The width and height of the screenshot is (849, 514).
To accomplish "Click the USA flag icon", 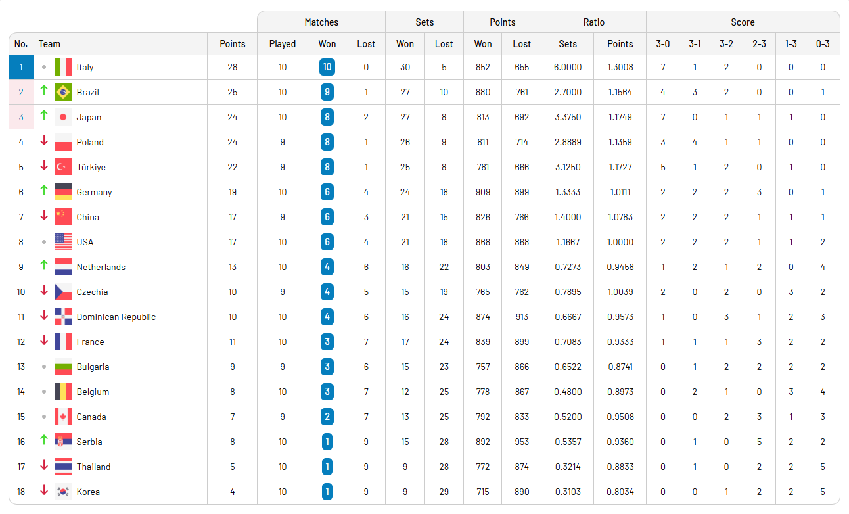I will (x=63, y=242).
